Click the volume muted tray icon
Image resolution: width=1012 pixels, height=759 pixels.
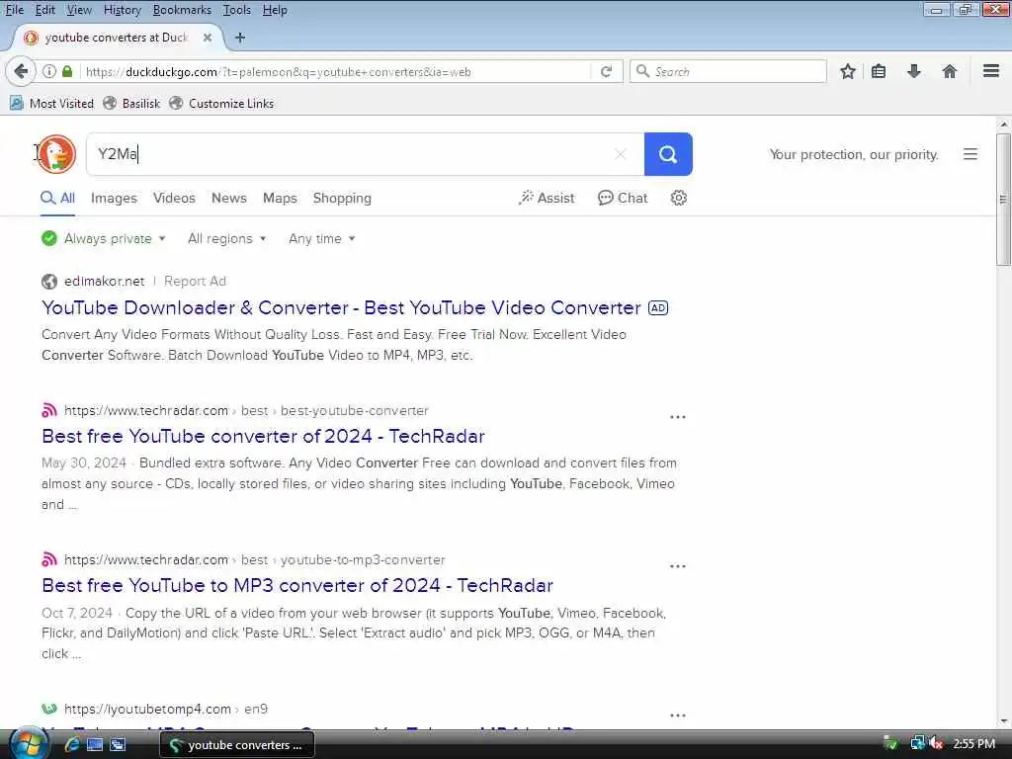pos(936,744)
